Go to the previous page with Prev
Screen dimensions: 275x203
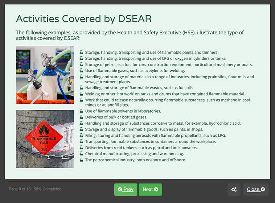tap(126, 190)
